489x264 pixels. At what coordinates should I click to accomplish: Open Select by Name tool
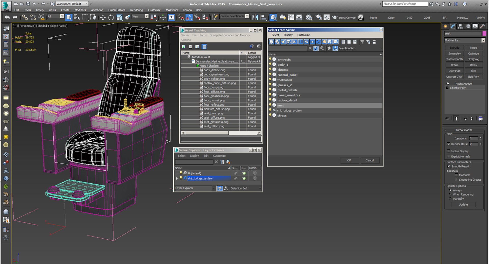tap(77, 17)
